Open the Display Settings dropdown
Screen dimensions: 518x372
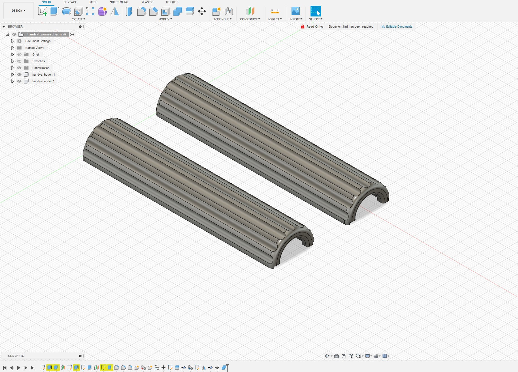(369, 356)
